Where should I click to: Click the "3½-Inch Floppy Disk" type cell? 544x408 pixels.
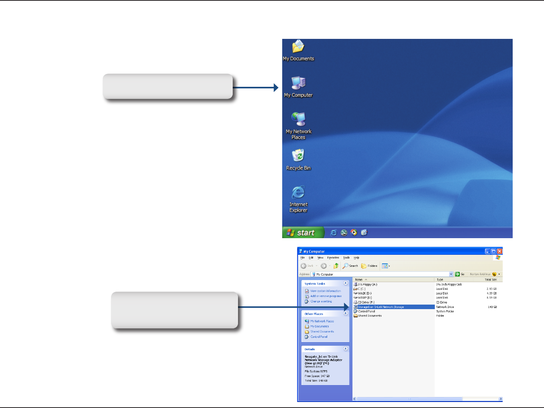coord(449,285)
